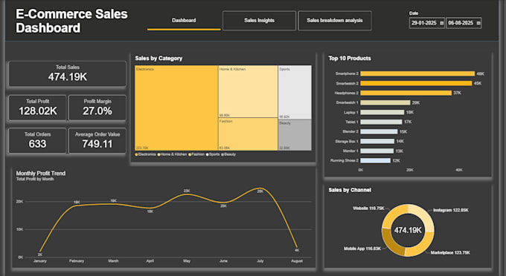Select the Monitor 1 bar
Screen dimensions: 506x276
pyautogui.click(x=377, y=151)
